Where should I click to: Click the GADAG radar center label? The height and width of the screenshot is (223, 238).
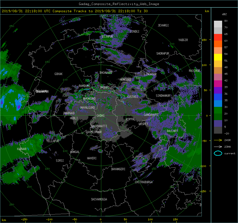coord(101,116)
